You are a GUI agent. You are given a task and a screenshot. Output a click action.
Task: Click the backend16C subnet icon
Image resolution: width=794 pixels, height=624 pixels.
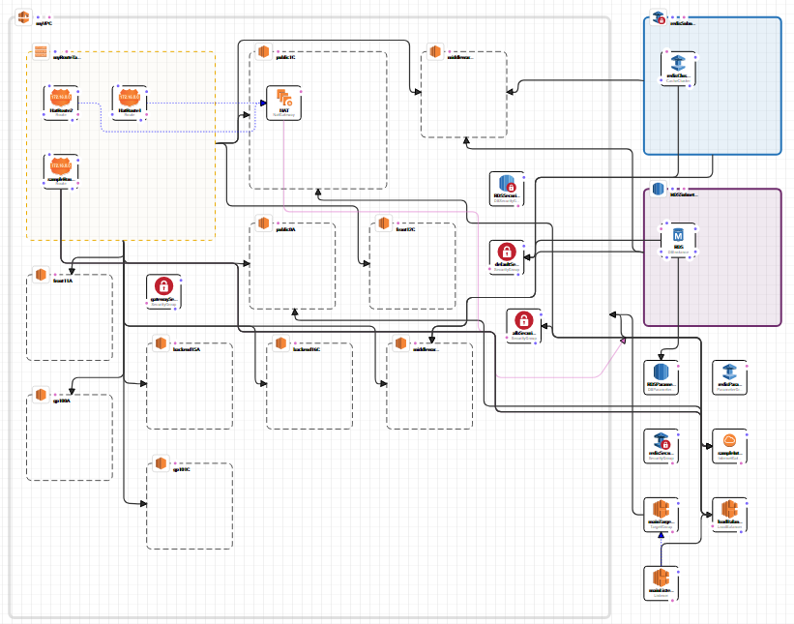pos(281,343)
